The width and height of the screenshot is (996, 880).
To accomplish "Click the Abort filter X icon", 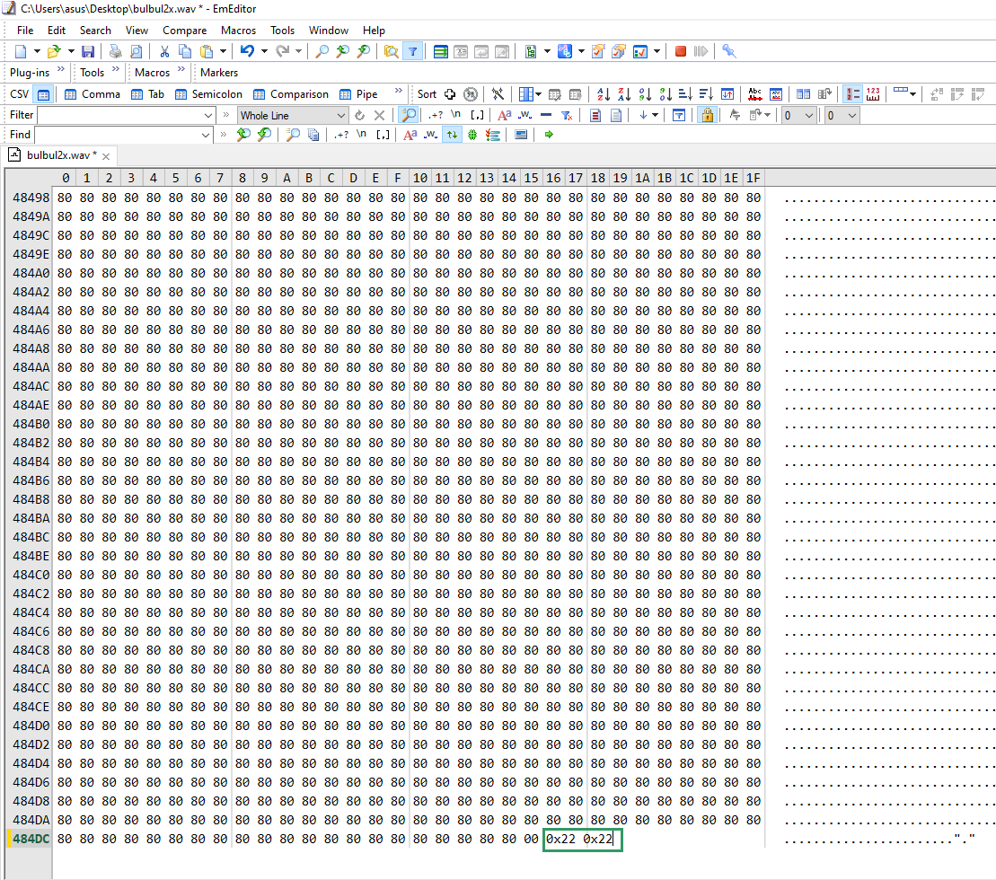I will point(379,115).
